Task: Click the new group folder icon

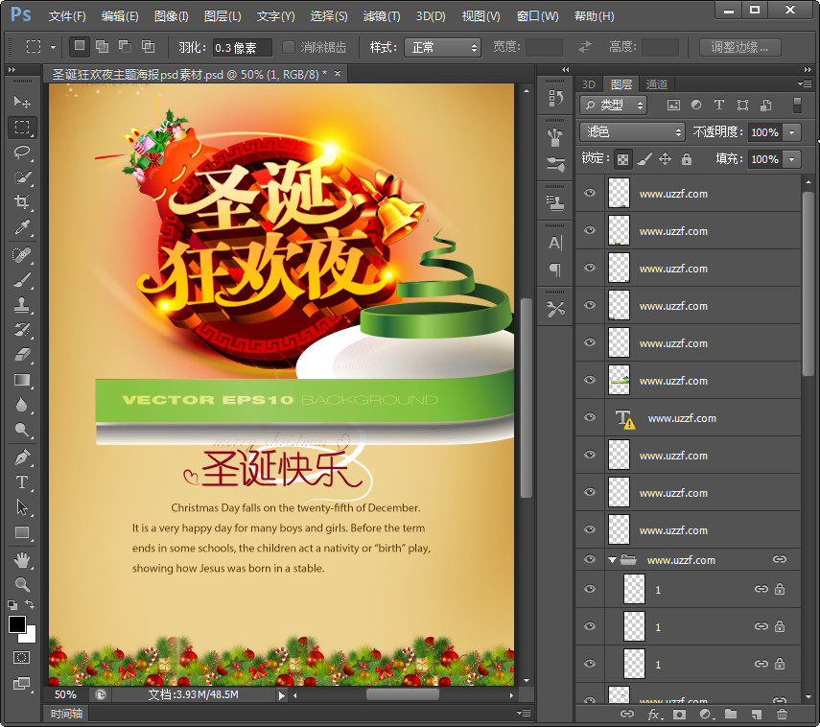Action: (x=731, y=714)
